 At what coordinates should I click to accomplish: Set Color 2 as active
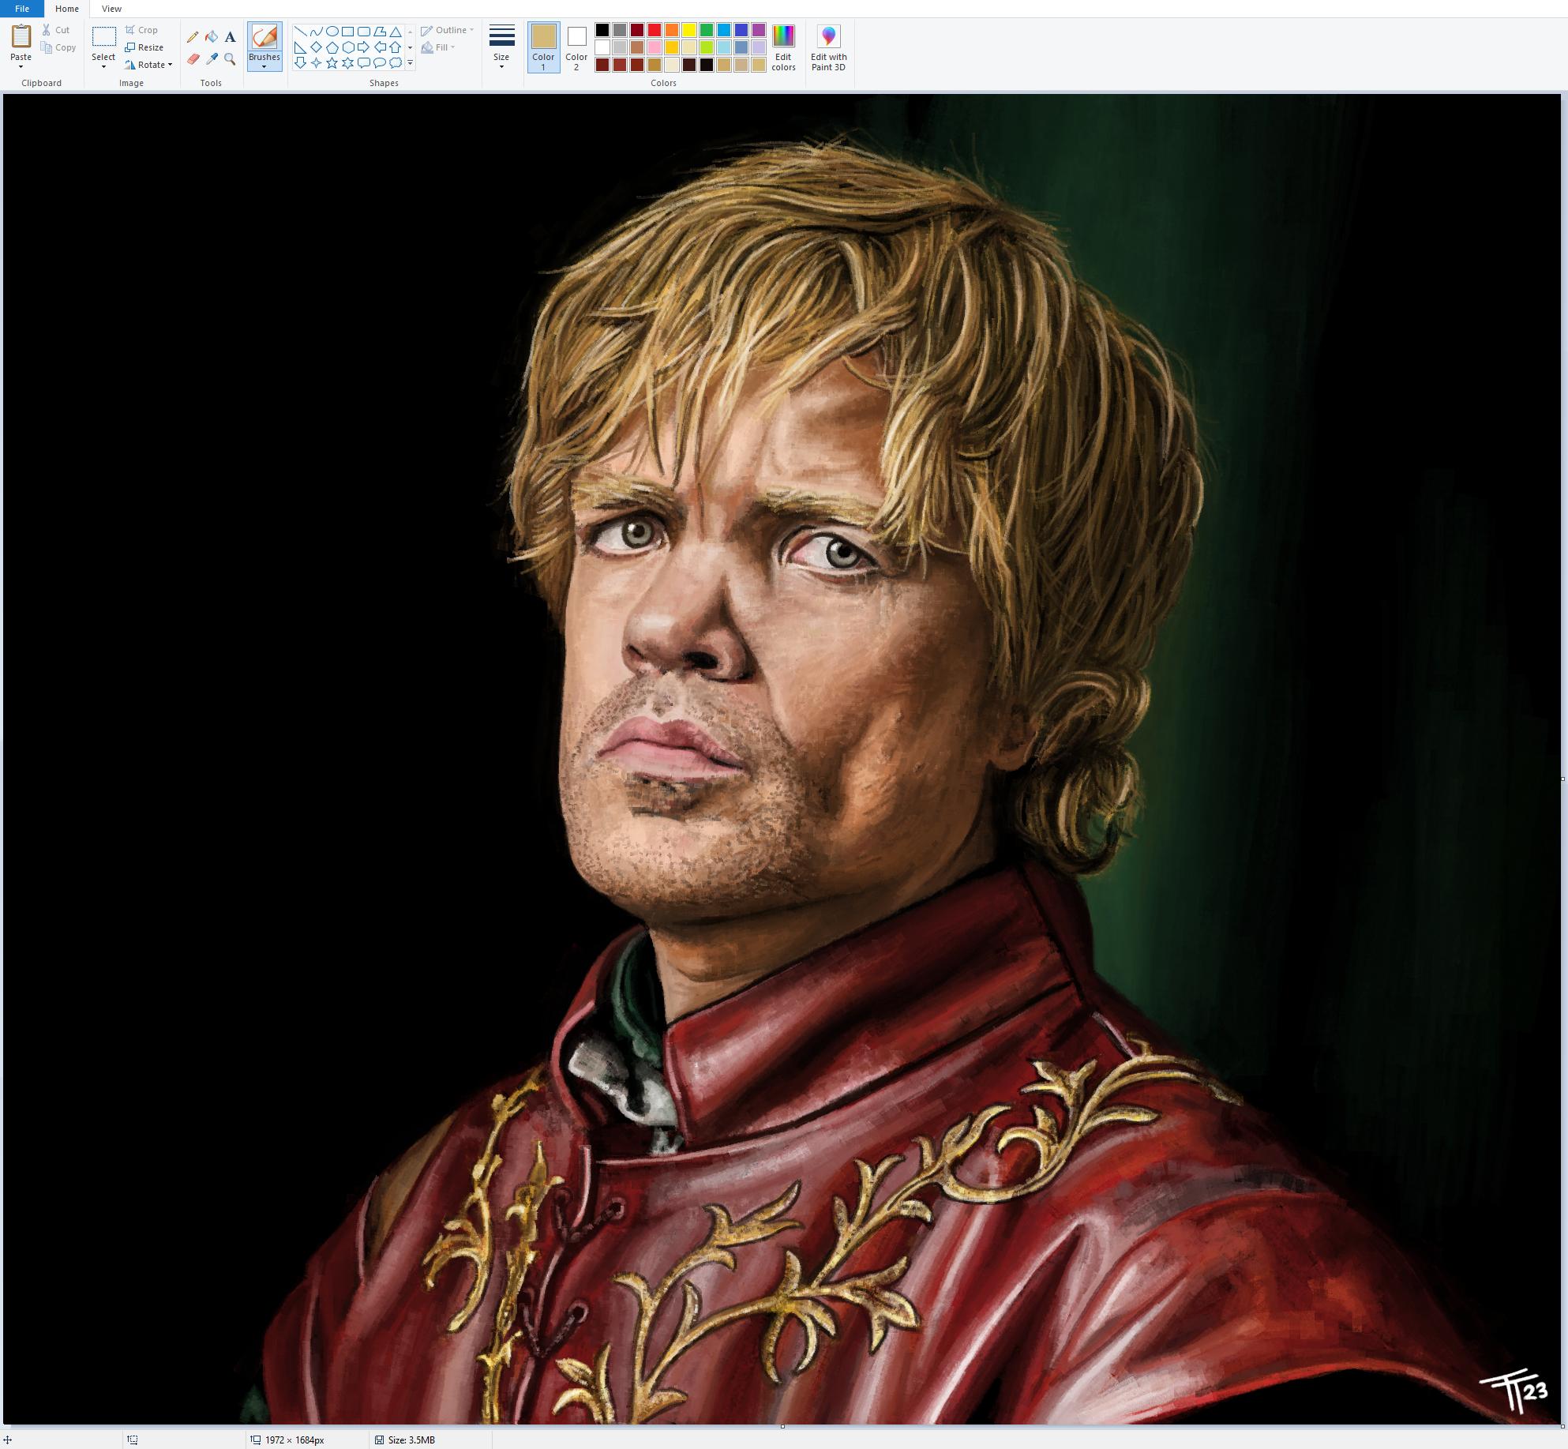[576, 47]
